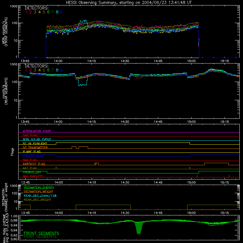Click the SC TRANSMITTER flag label

click(x=35, y=147)
